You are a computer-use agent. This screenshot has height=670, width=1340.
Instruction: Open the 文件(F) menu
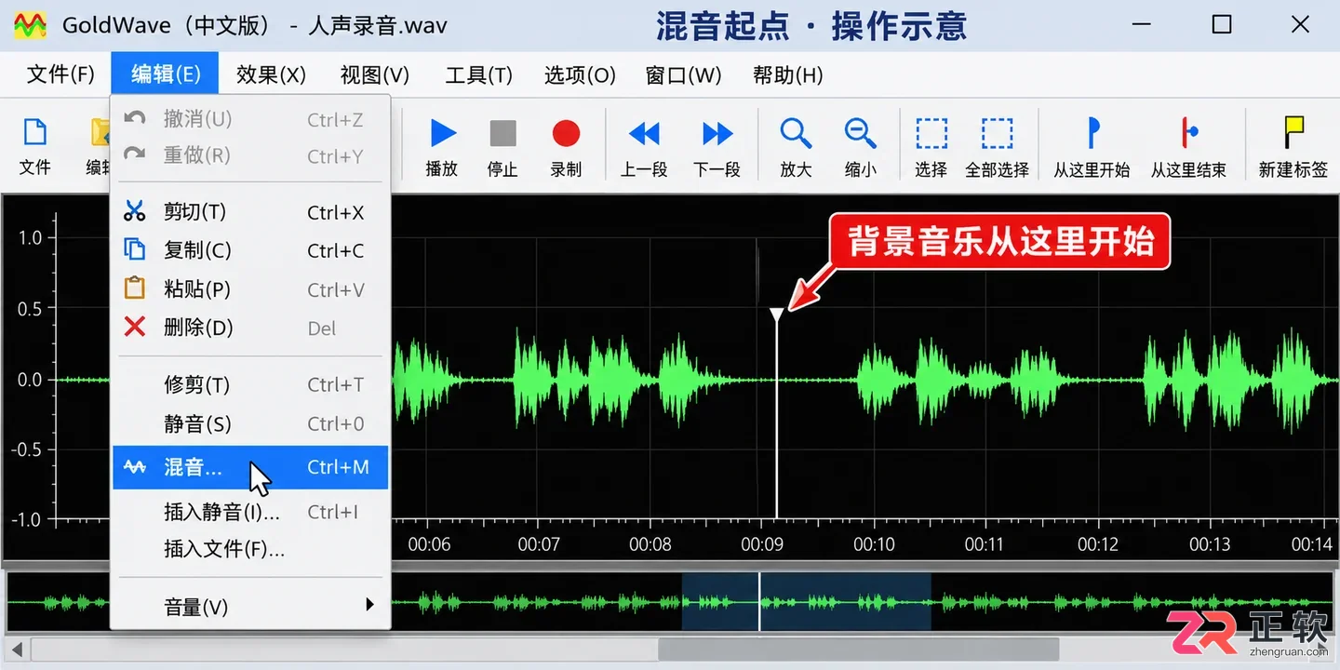click(60, 74)
